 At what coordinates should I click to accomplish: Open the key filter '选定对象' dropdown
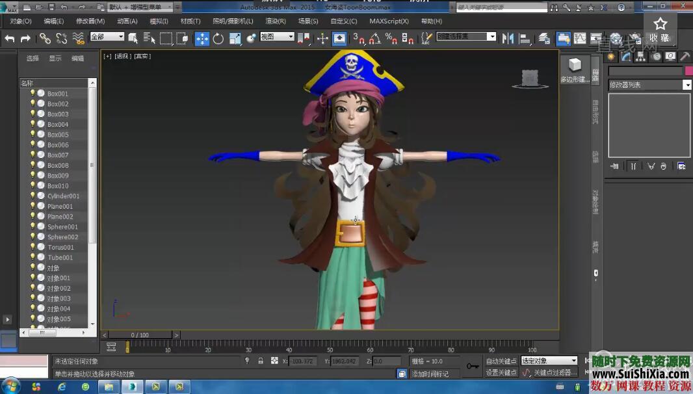(x=549, y=360)
